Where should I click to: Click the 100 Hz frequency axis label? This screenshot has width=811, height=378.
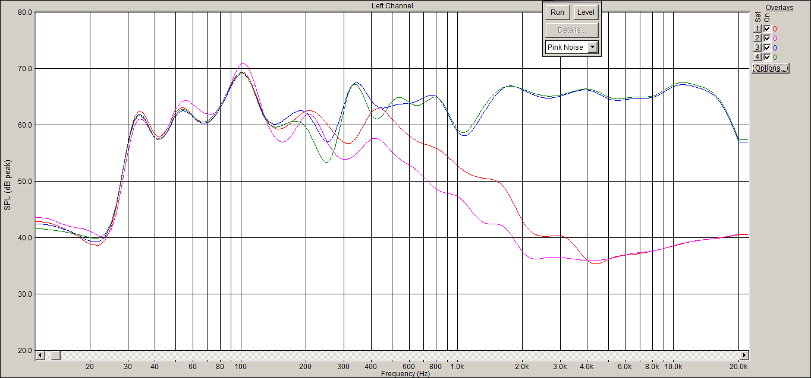[x=240, y=367]
